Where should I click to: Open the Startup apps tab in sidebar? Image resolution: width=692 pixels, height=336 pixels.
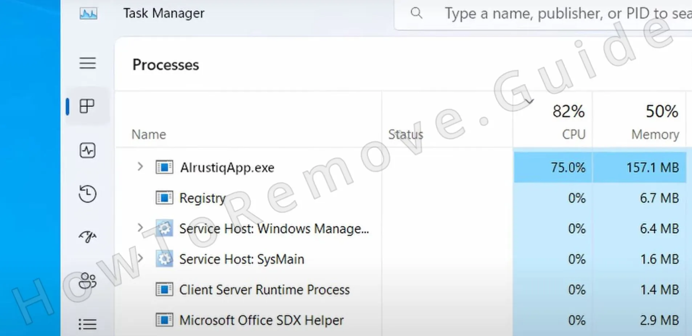pos(87,237)
